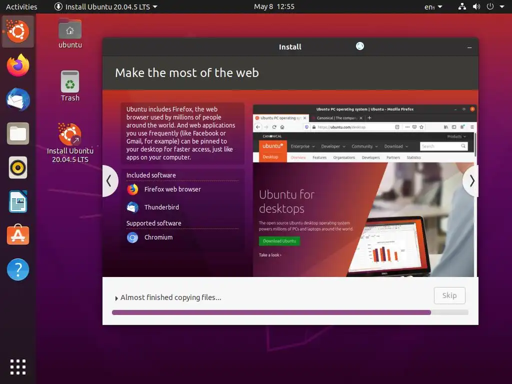Click home icon in slideshow browser image
Viewport: 512px width, 384px height.
click(282, 127)
